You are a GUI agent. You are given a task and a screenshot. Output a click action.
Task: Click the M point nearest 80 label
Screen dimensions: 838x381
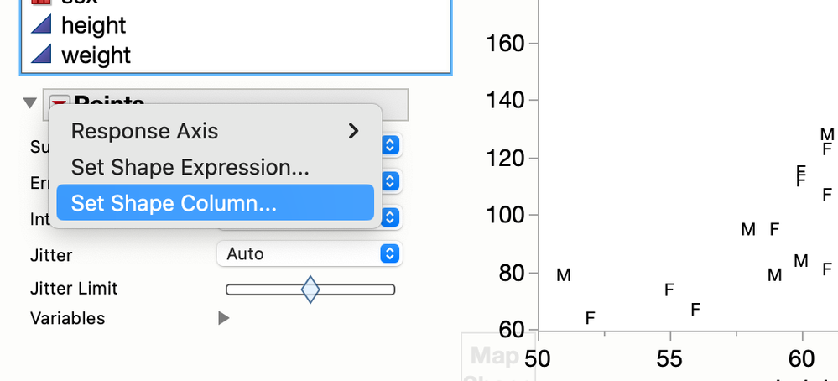click(564, 275)
